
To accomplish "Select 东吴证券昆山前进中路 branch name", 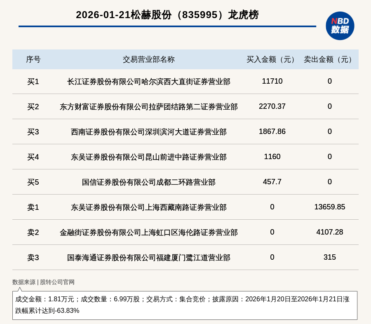I will tap(148, 157).
